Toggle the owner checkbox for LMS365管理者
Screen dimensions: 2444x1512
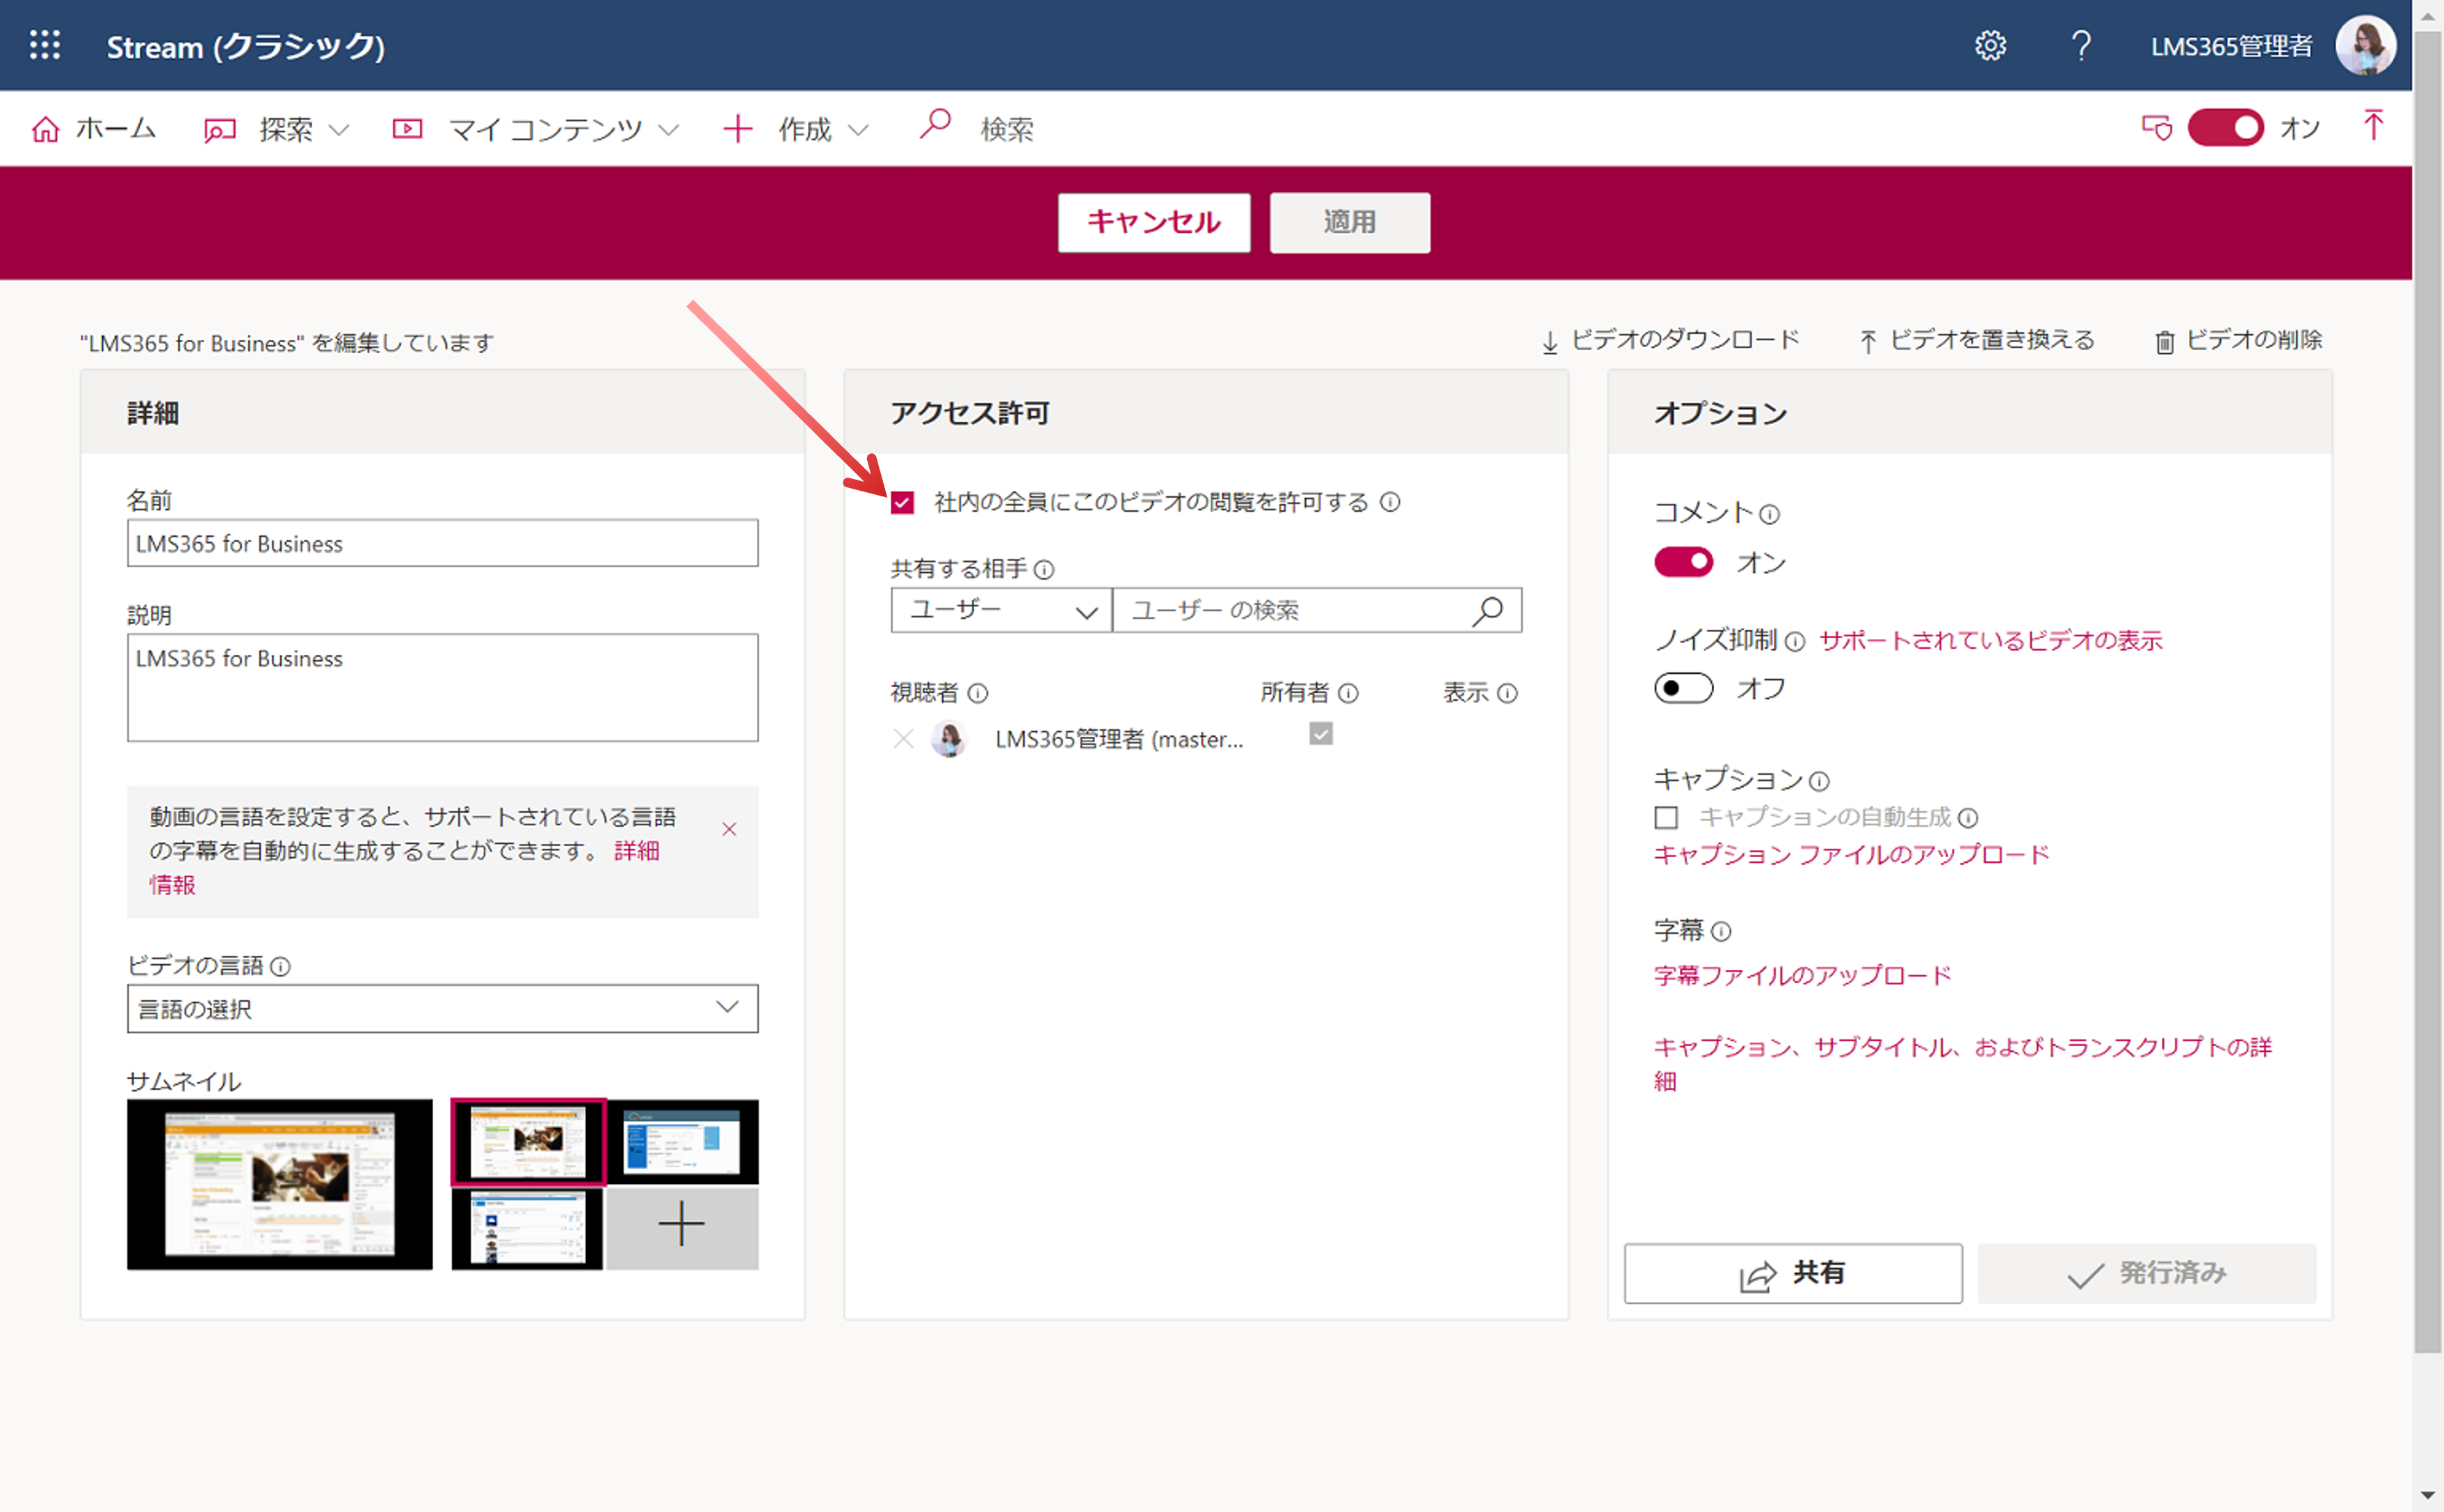pos(1321,735)
